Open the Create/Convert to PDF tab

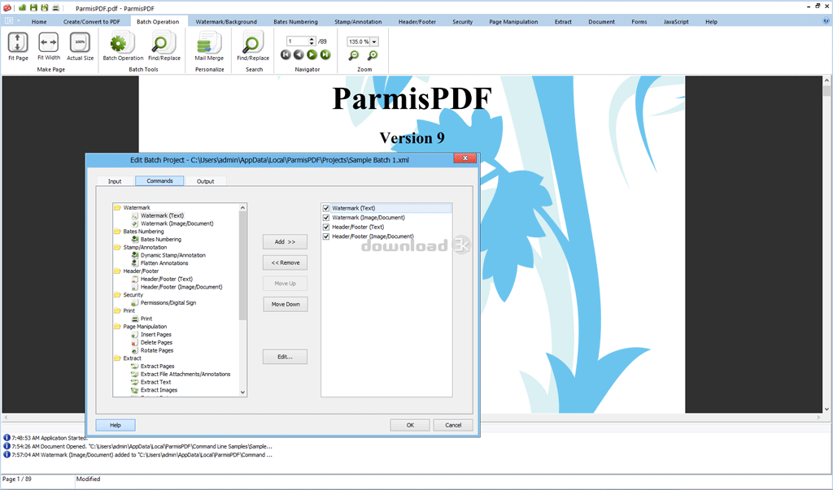click(x=91, y=22)
